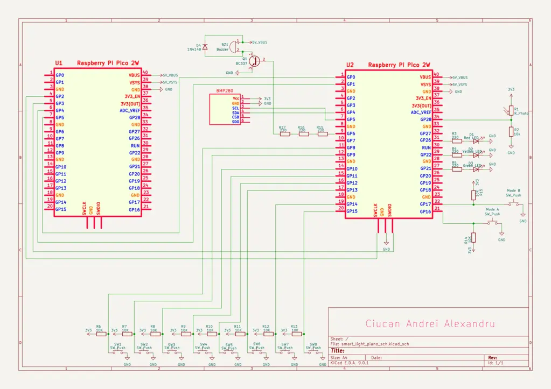Select the R3 220 resistor near GP26

click(x=457, y=141)
